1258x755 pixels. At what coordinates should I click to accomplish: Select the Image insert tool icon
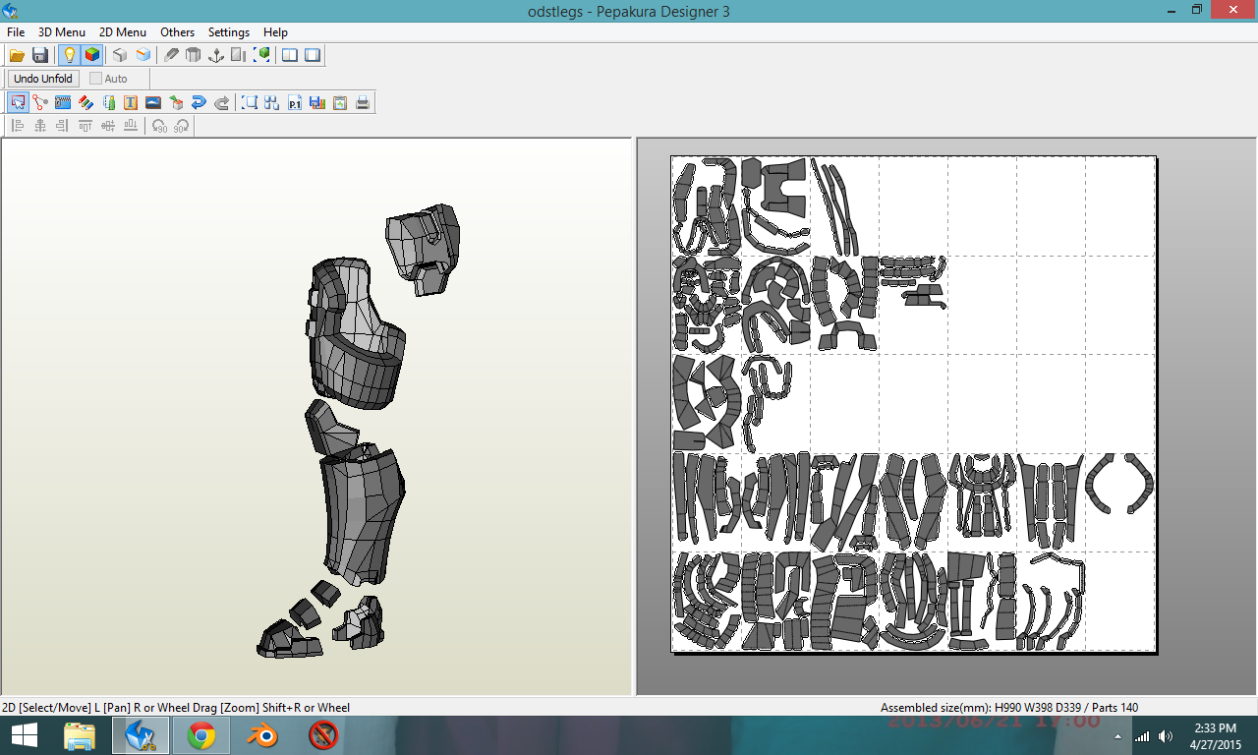(153, 102)
